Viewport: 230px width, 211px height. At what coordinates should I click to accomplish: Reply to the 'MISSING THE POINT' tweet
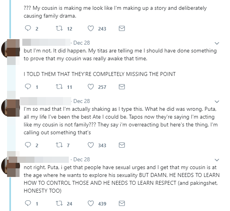(28, 87)
